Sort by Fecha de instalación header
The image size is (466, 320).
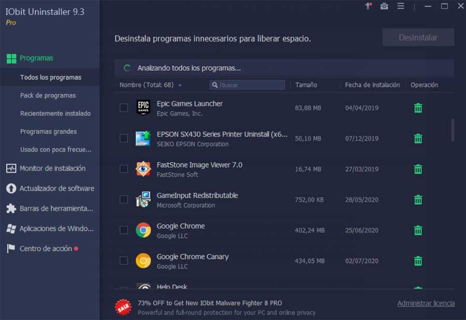click(x=372, y=85)
